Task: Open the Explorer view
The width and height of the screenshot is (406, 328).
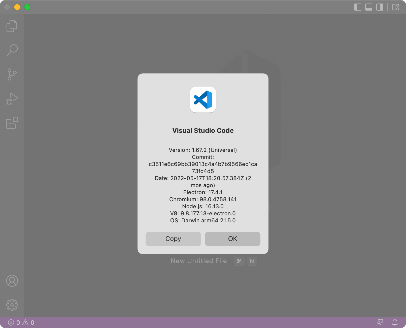Action: click(12, 26)
